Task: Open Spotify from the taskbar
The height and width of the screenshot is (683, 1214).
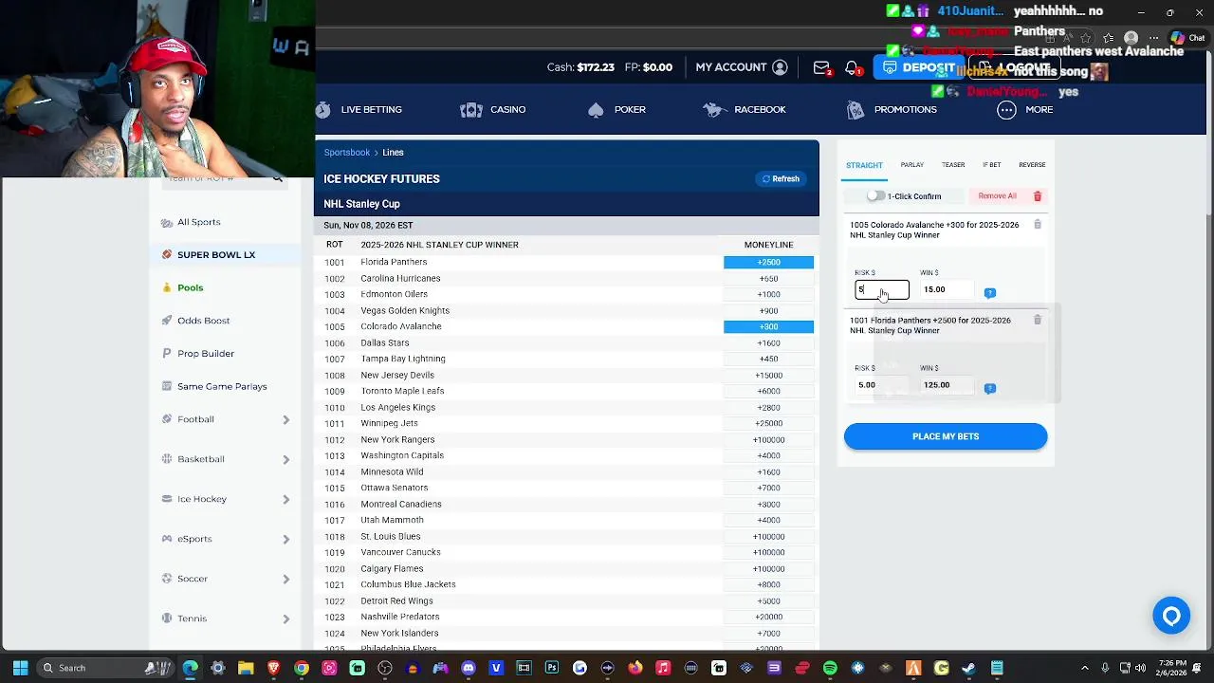Action: pos(830,668)
